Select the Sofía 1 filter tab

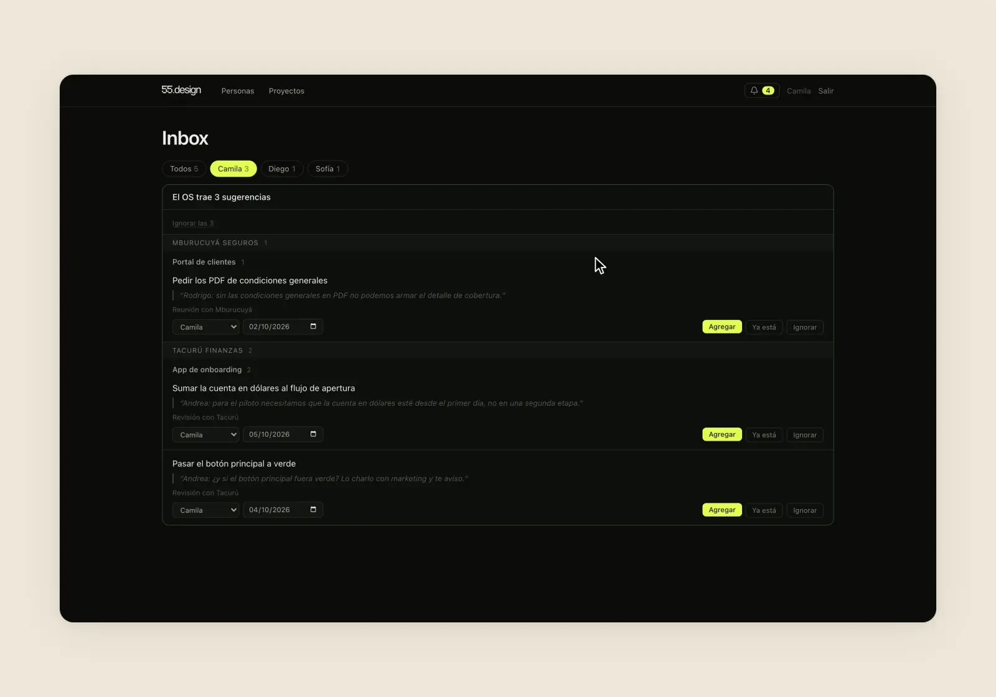pyautogui.click(x=327, y=169)
